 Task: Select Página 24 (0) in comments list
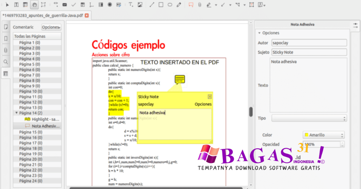pos(31,181)
